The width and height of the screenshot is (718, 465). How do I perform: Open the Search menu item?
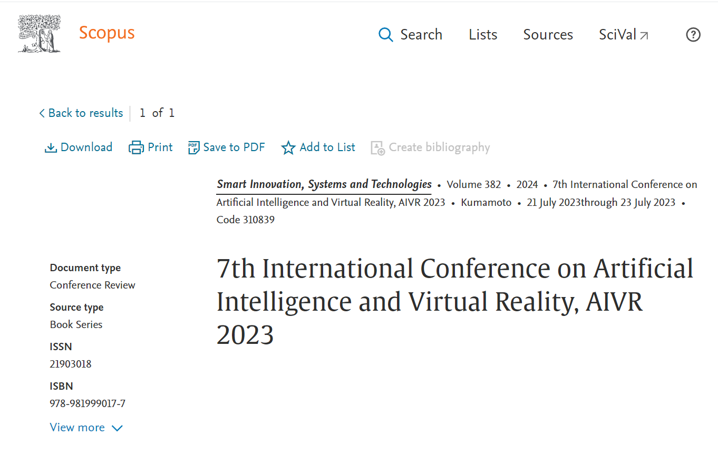pos(421,35)
